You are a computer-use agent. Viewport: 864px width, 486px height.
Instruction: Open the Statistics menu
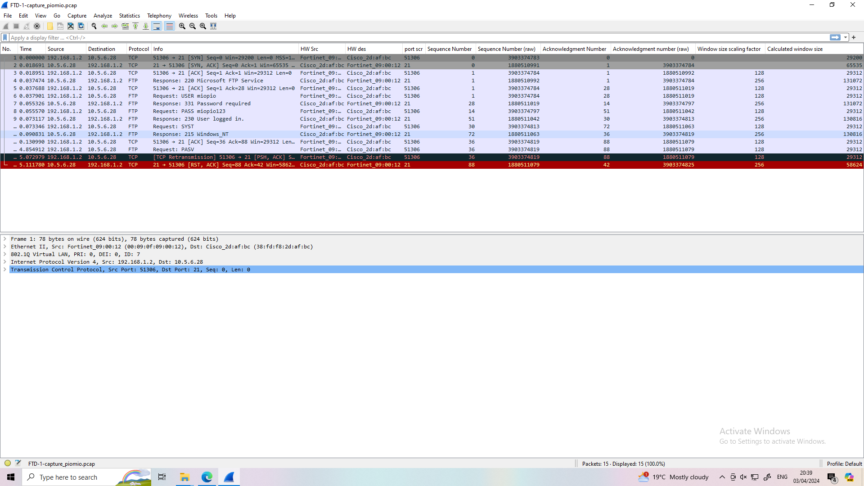[x=129, y=15]
